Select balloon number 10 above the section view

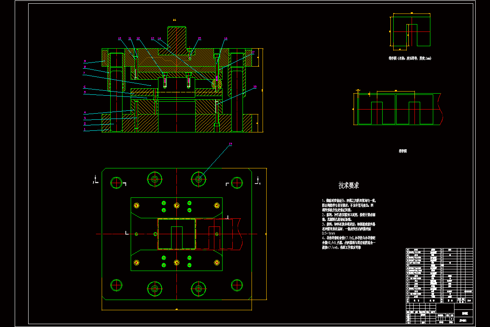119,38
